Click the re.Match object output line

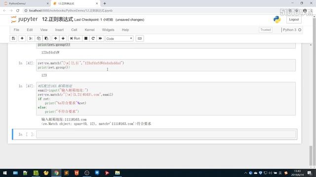click(96, 124)
